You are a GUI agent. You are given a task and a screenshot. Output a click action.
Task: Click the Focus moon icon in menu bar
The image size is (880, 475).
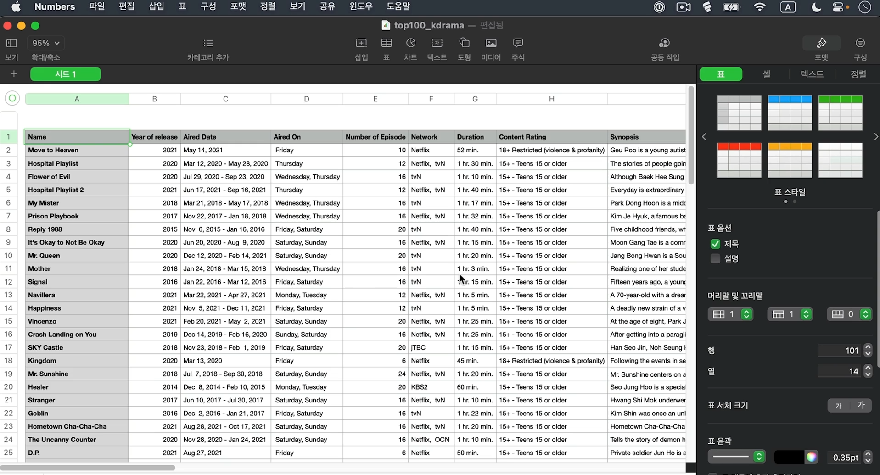click(816, 7)
